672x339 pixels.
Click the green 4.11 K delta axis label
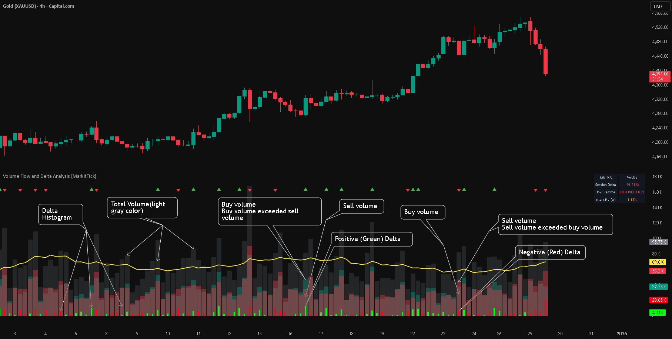tap(658, 313)
